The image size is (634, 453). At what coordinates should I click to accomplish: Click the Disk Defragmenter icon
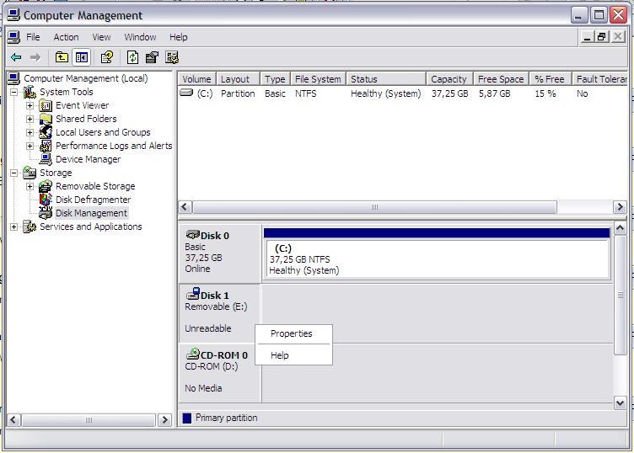pyautogui.click(x=46, y=200)
